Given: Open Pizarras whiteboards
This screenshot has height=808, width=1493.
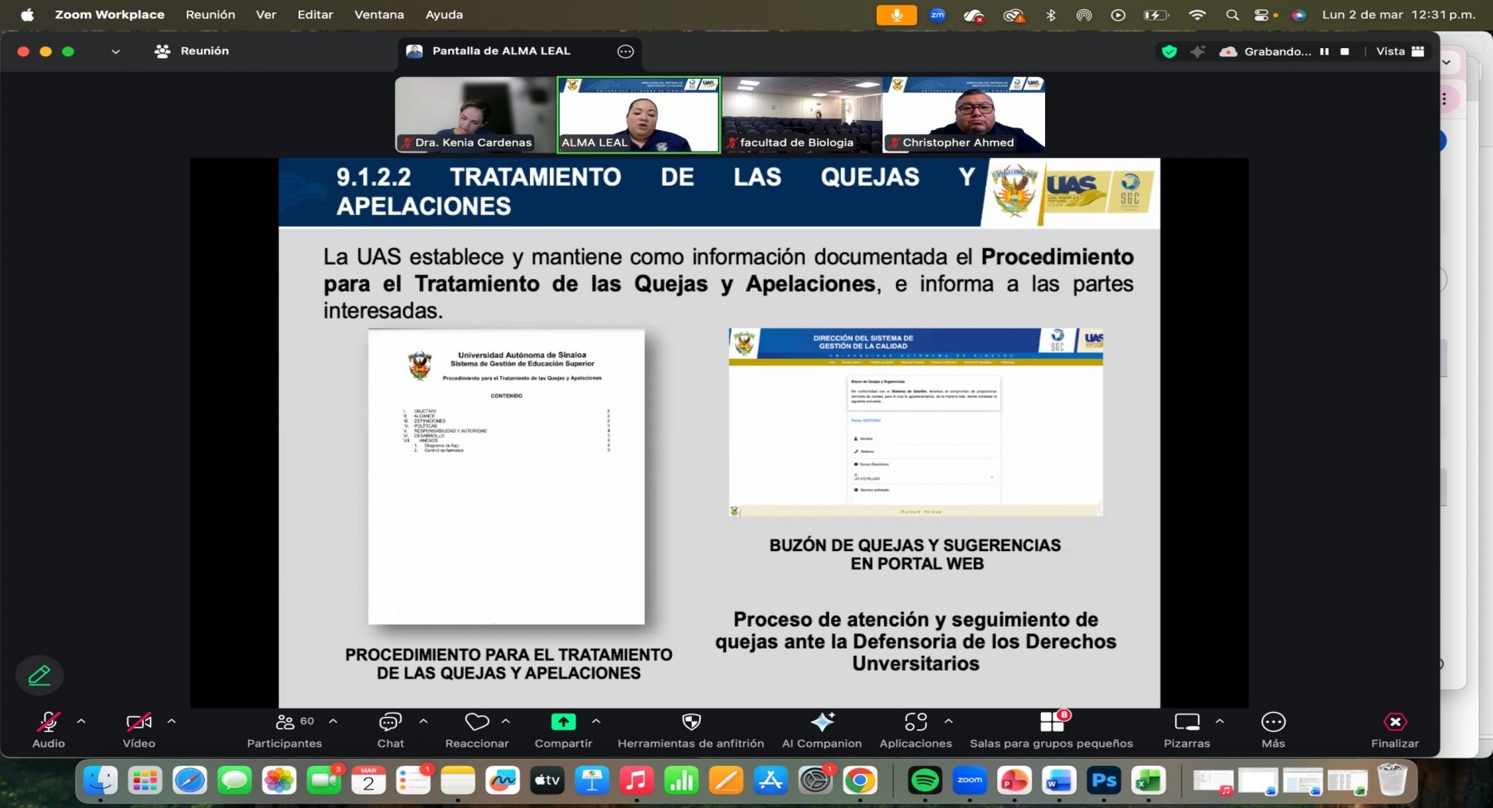Looking at the screenshot, I should pos(1187,729).
